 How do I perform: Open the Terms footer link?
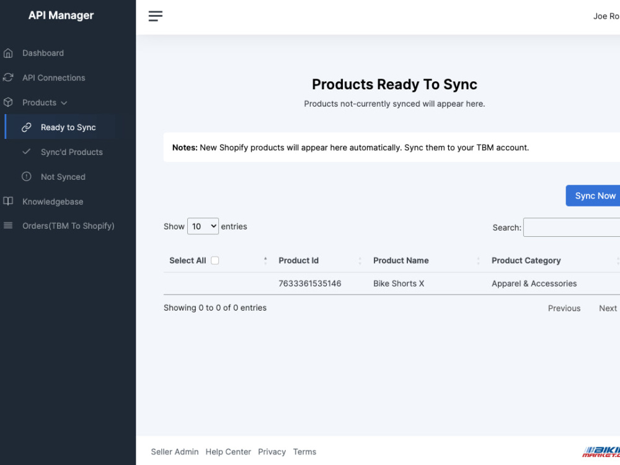click(304, 451)
